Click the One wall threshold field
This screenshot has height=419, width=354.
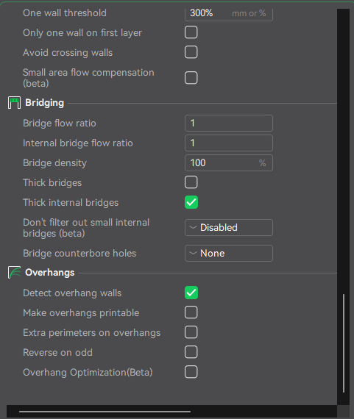229,14
